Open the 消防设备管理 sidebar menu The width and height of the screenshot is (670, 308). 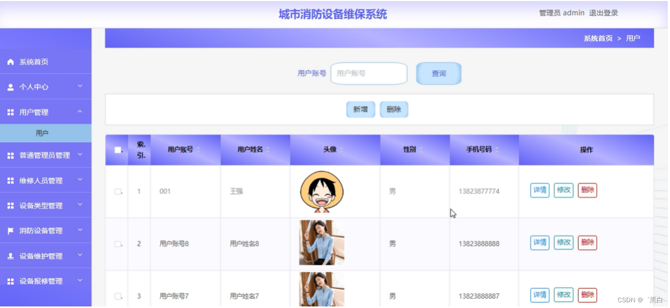45,231
